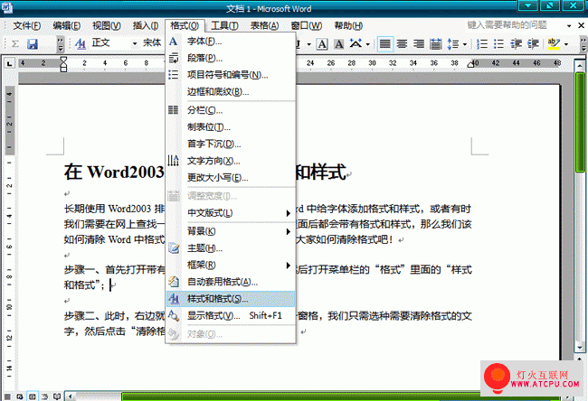Select 边框和底纹(B)... entry

coord(231,92)
